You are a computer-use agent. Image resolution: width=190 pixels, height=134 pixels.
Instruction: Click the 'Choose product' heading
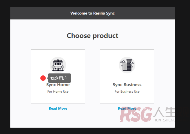92,36
